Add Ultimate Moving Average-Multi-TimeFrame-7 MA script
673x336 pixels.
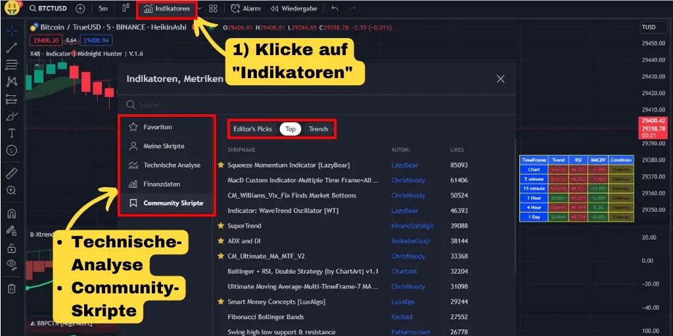[303, 286]
